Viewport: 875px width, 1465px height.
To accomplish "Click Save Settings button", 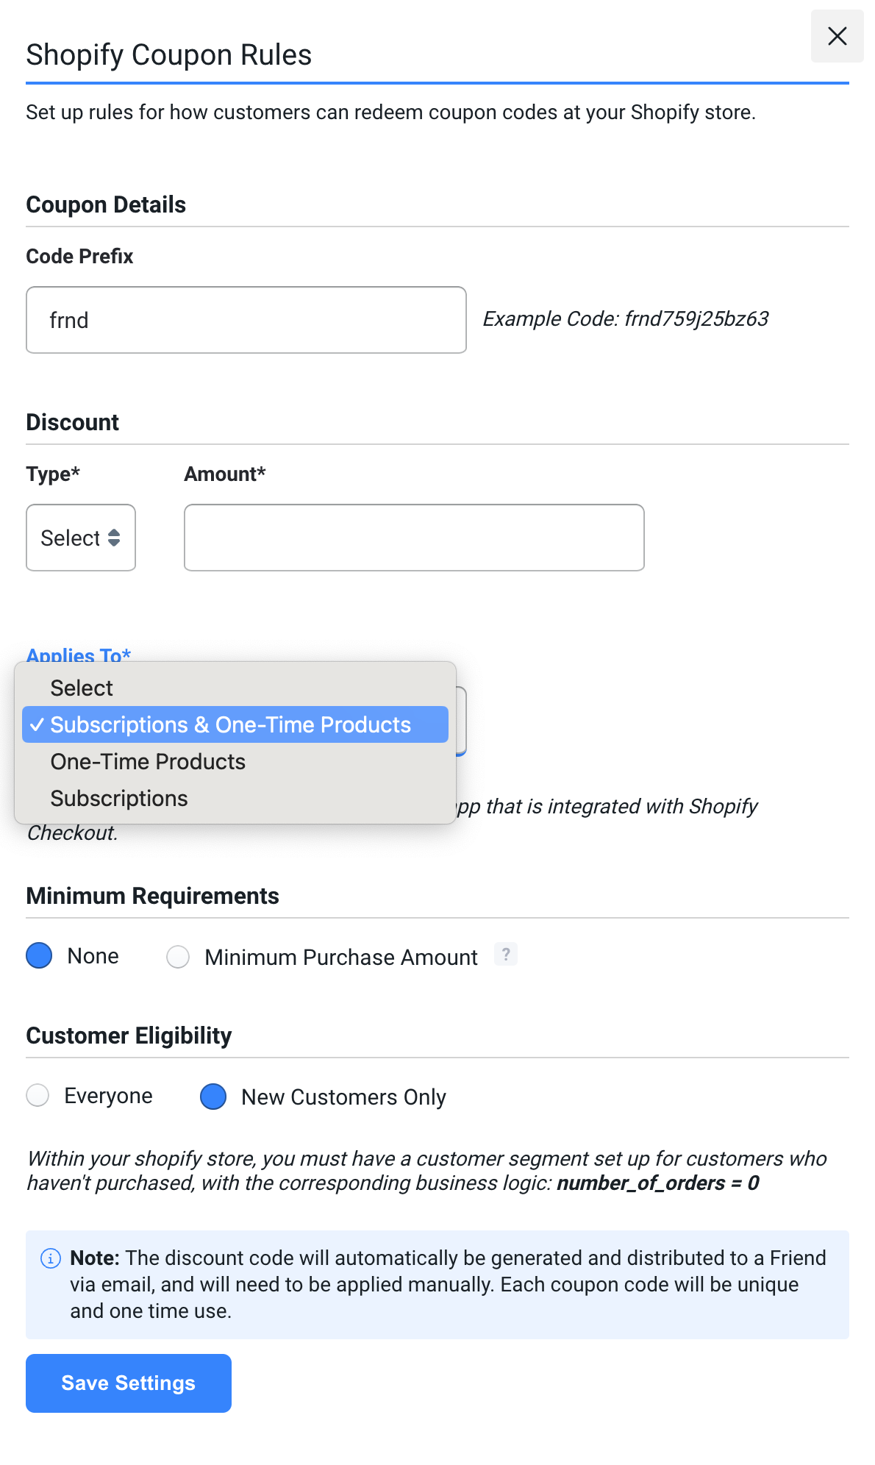I will (x=129, y=1383).
